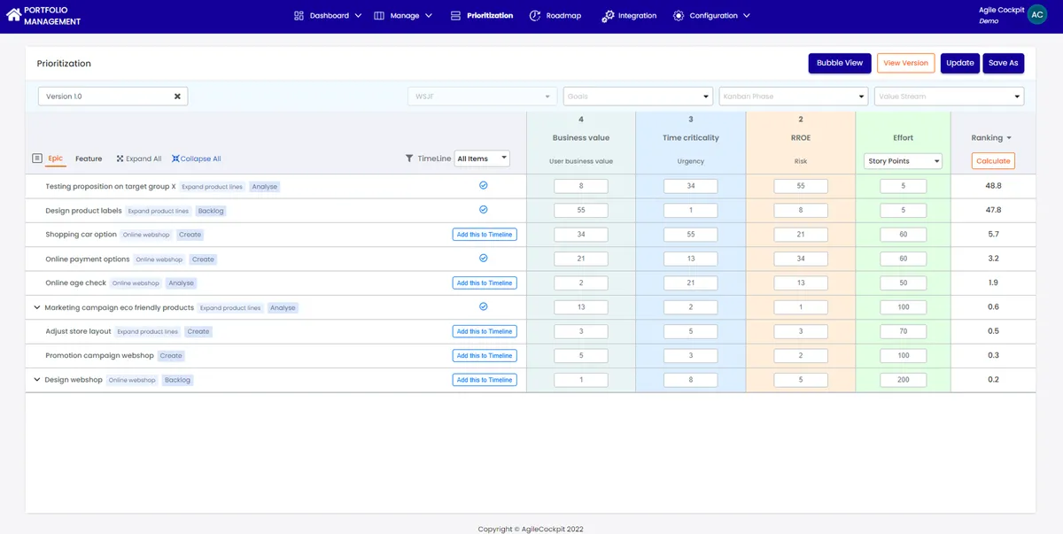Image resolution: width=1063 pixels, height=534 pixels.
Task: Open the Goals dropdown
Action: 638,96
